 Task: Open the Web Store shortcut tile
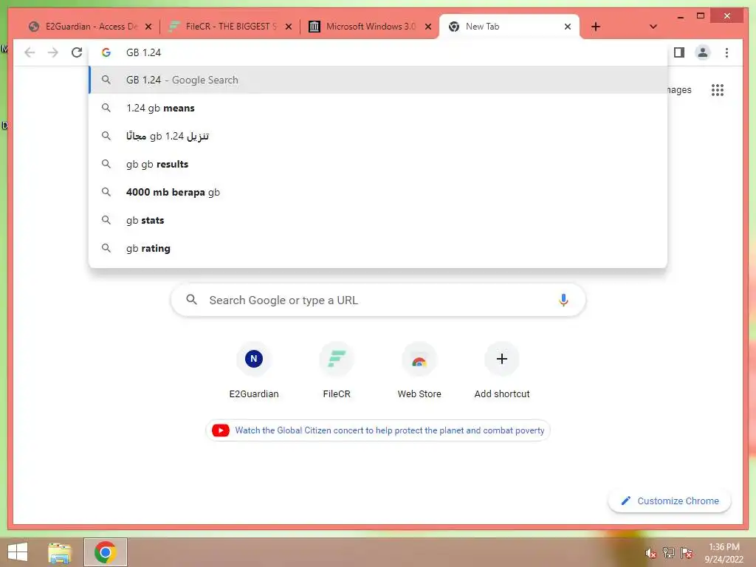[419, 371]
